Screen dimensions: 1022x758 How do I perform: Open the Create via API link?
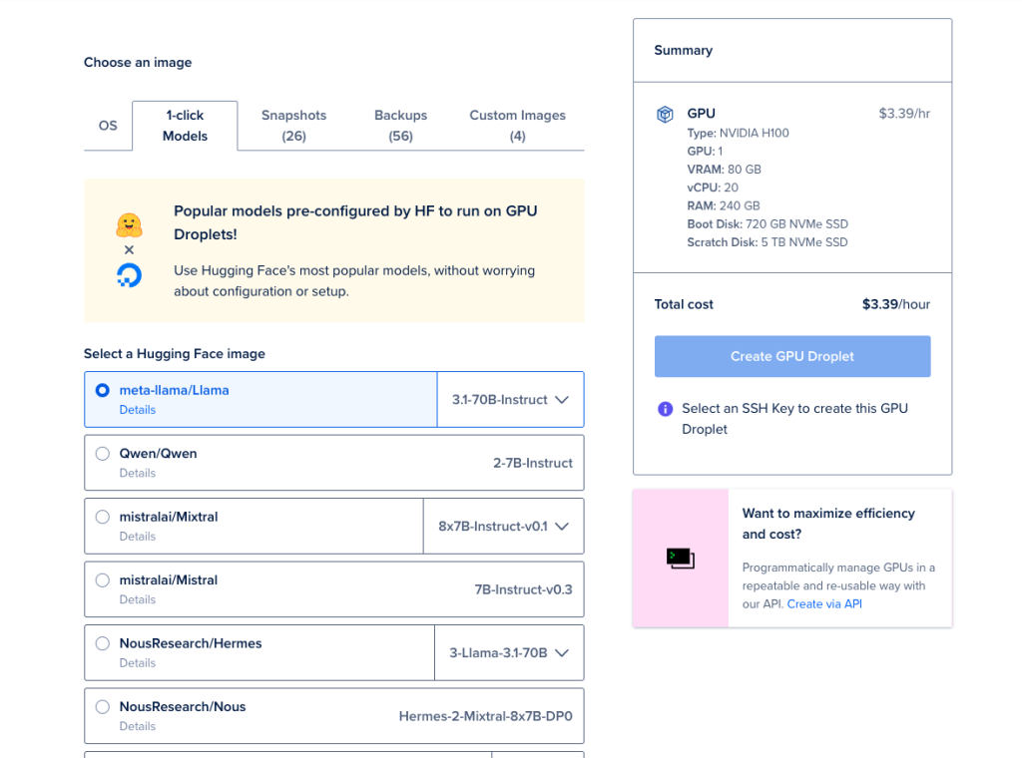[824, 604]
